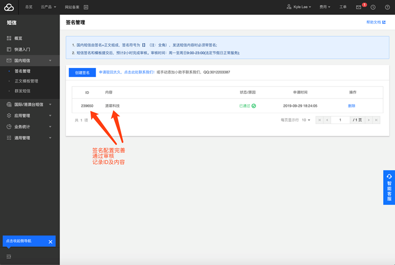Go to first page in pagination

click(x=320, y=120)
